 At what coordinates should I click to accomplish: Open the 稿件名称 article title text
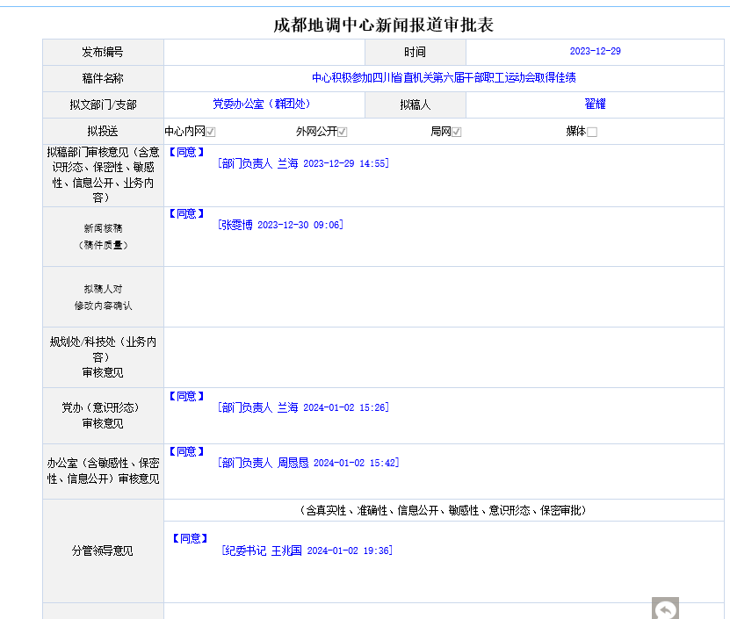tap(444, 78)
